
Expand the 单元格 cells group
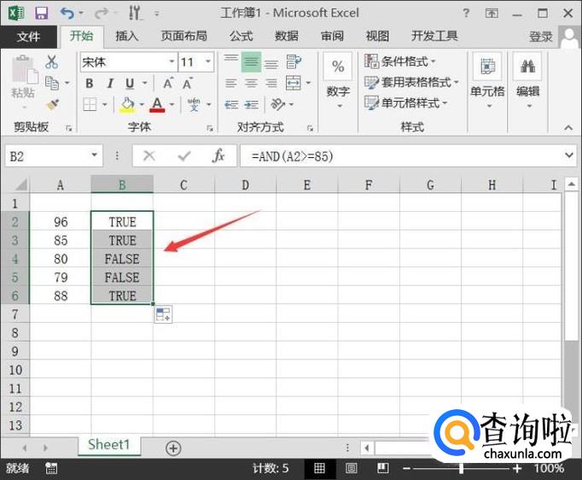[487, 82]
